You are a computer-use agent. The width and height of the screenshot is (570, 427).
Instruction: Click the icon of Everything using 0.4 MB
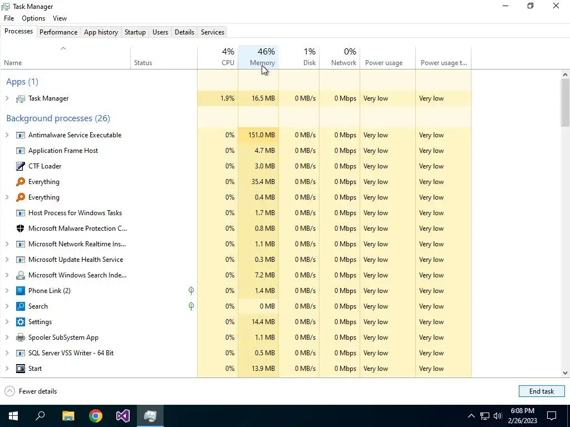click(x=21, y=197)
